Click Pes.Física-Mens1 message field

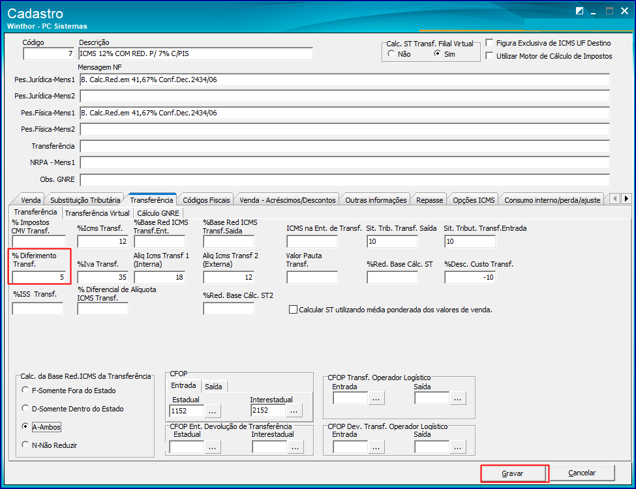tap(345, 113)
